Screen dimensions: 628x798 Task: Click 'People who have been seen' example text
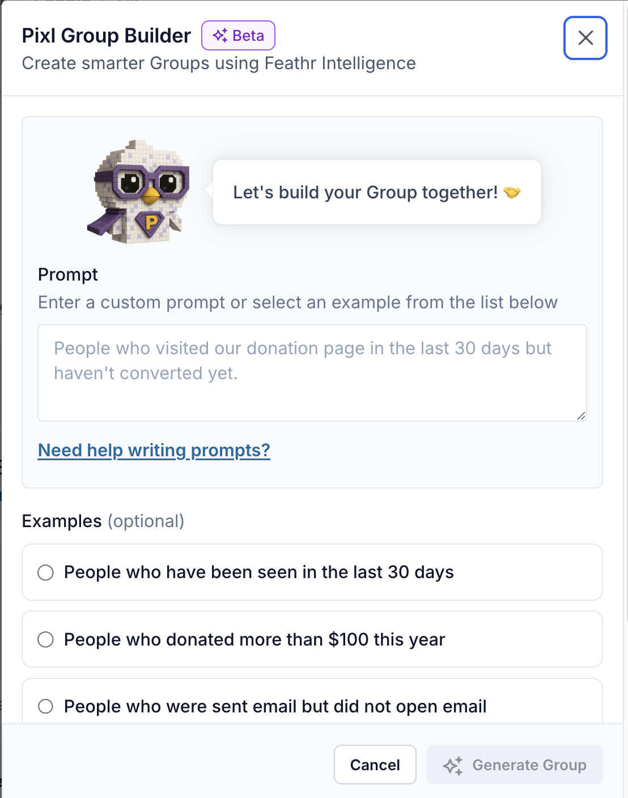pyautogui.click(x=258, y=572)
